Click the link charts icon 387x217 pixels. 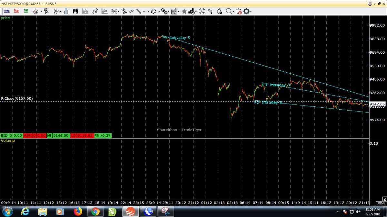[164, 11]
